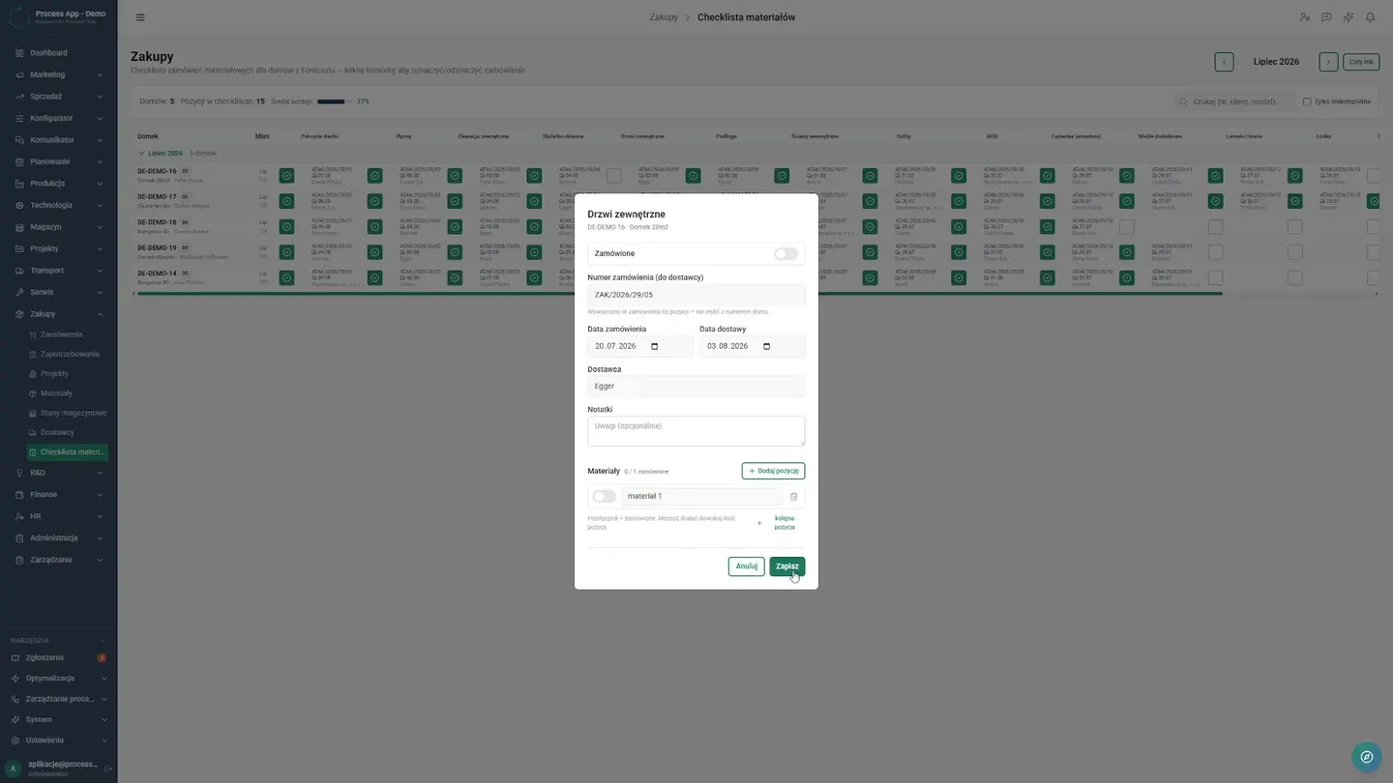Toggle the materiał 1 ordered switch
The width and height of the screenshot is (1393, 783).
tap(604, 497)
